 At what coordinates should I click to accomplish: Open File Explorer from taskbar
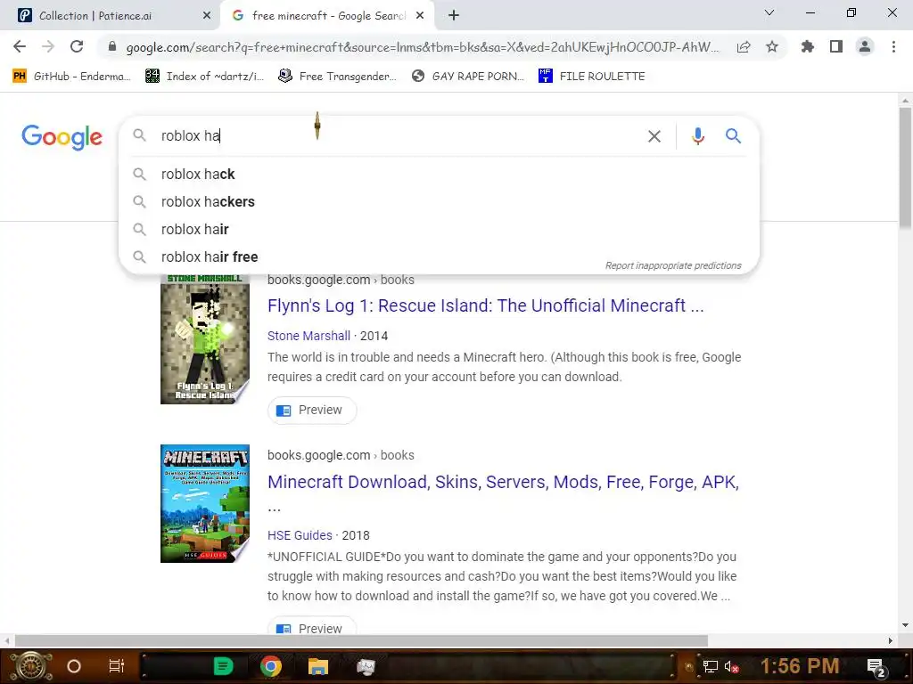318,666
